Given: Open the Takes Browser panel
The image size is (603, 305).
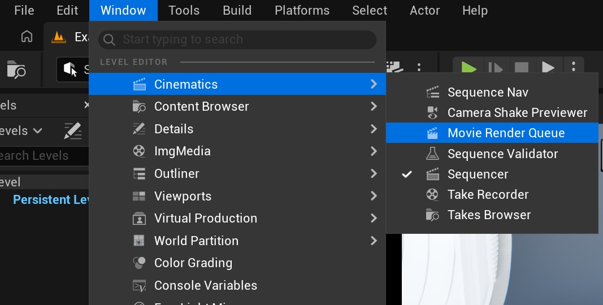Looking at the screenshot, I should [x=488, y=215].
